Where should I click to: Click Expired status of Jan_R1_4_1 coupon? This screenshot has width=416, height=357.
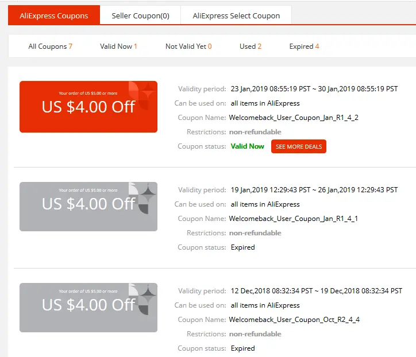242,247
